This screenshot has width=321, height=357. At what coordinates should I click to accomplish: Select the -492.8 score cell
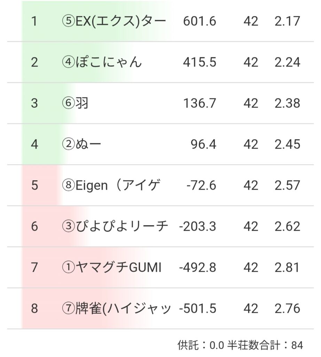pos(197,268)
